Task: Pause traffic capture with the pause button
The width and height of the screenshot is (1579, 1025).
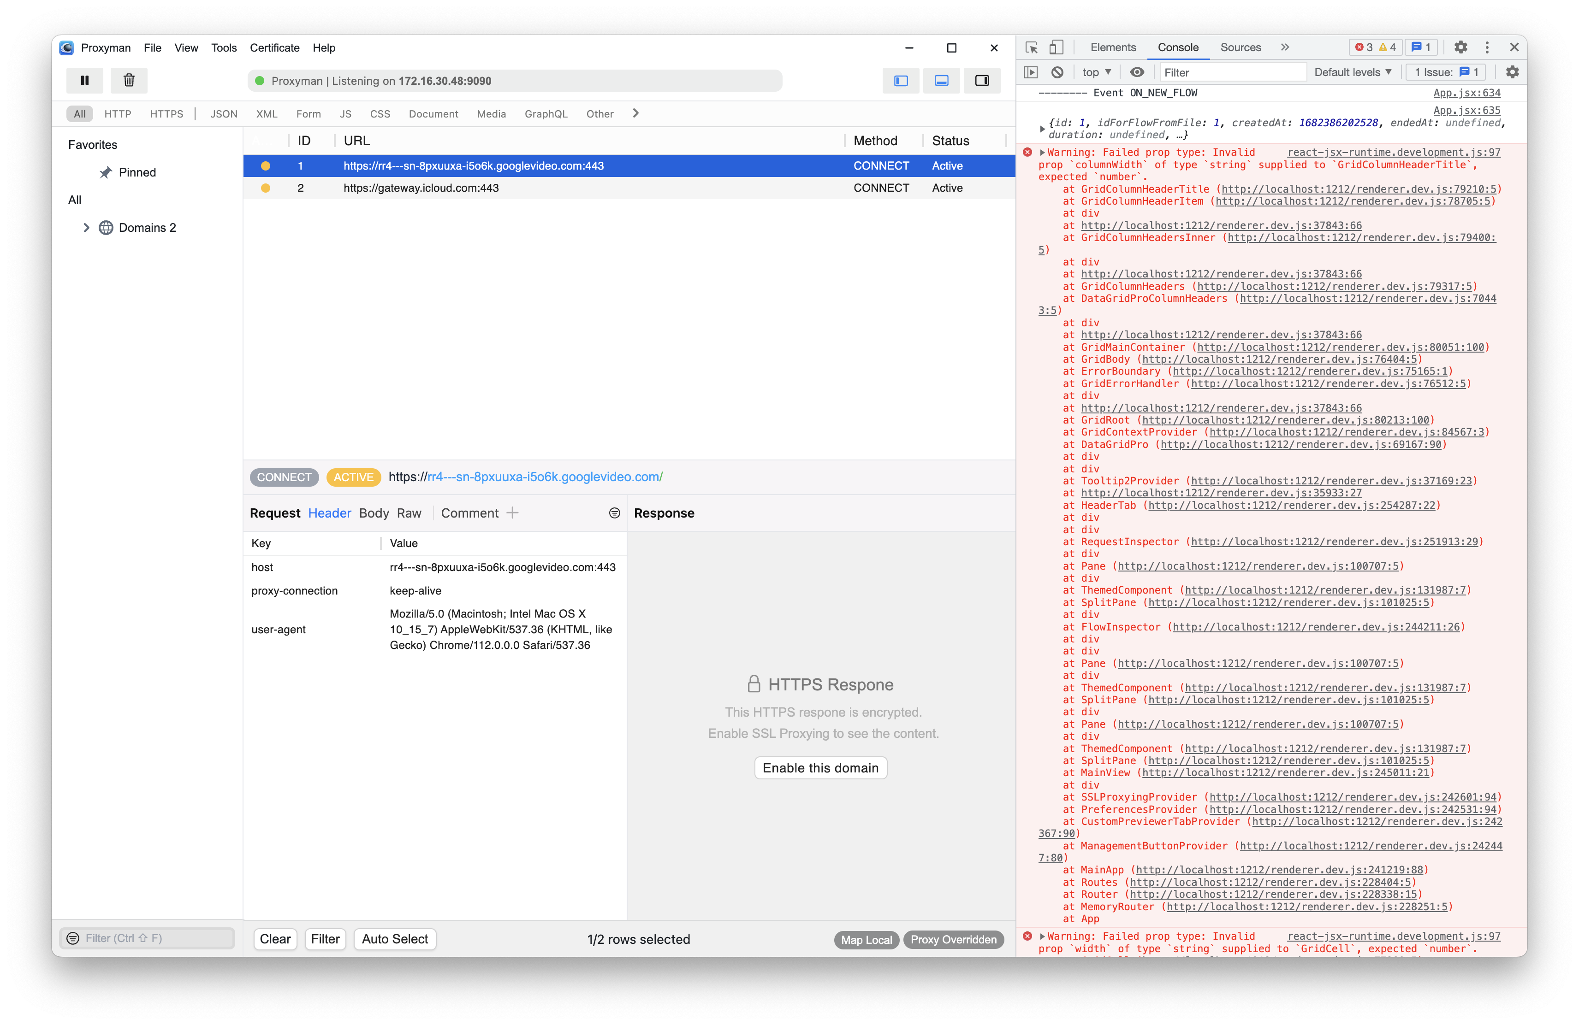Action: (x=84, y=80)
